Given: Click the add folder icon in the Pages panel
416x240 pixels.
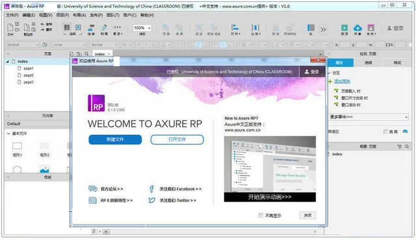Looking at the screenshot, I should pyautogui.click(x=79, y=54).
